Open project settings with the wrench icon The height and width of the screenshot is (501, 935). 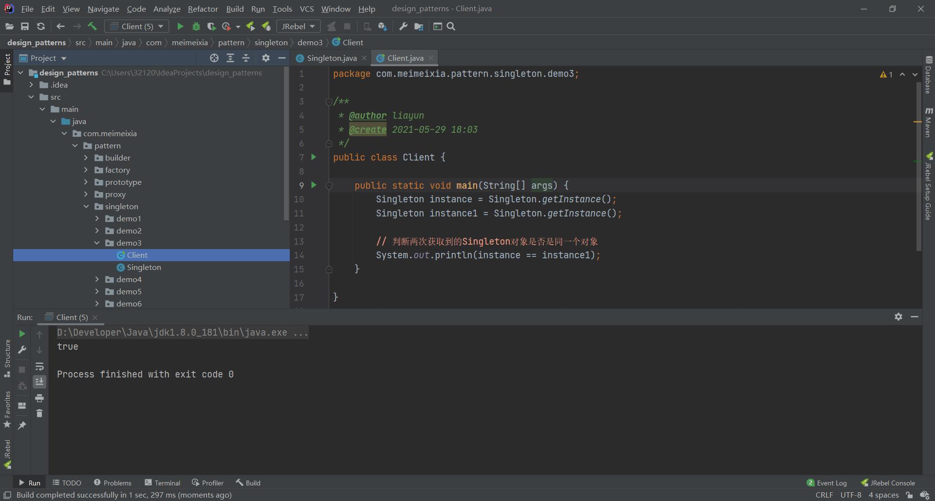click(x=403, y=26)
